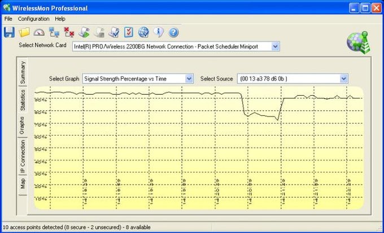This screenshot has width=384, height=233.
Task: Expand the Select Graph dropdown arrow
Action: (x=189, y=79)
